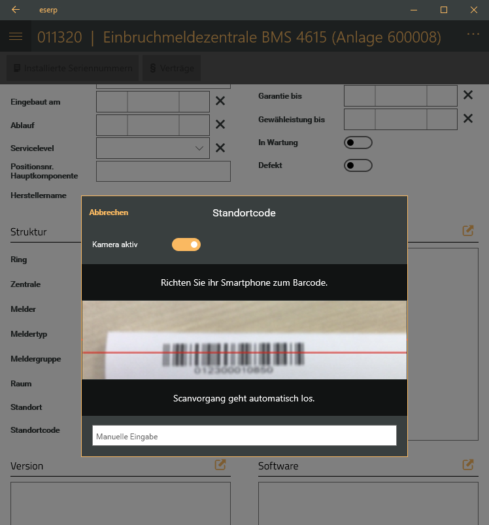
Task: Click the barcode camera preview
Action: [244, 340]
